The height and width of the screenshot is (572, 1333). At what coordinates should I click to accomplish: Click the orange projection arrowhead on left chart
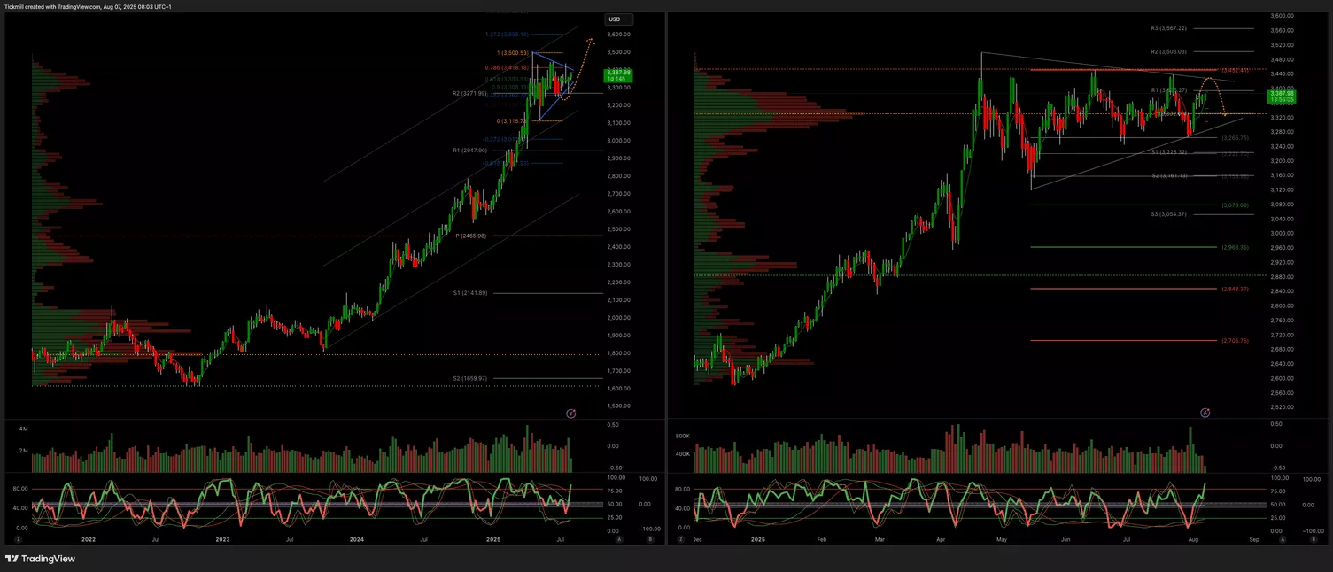(x=592, y=39)
